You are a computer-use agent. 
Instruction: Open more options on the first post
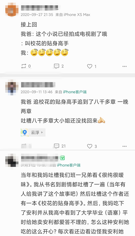pyautogui.click(x=124, y=66)
